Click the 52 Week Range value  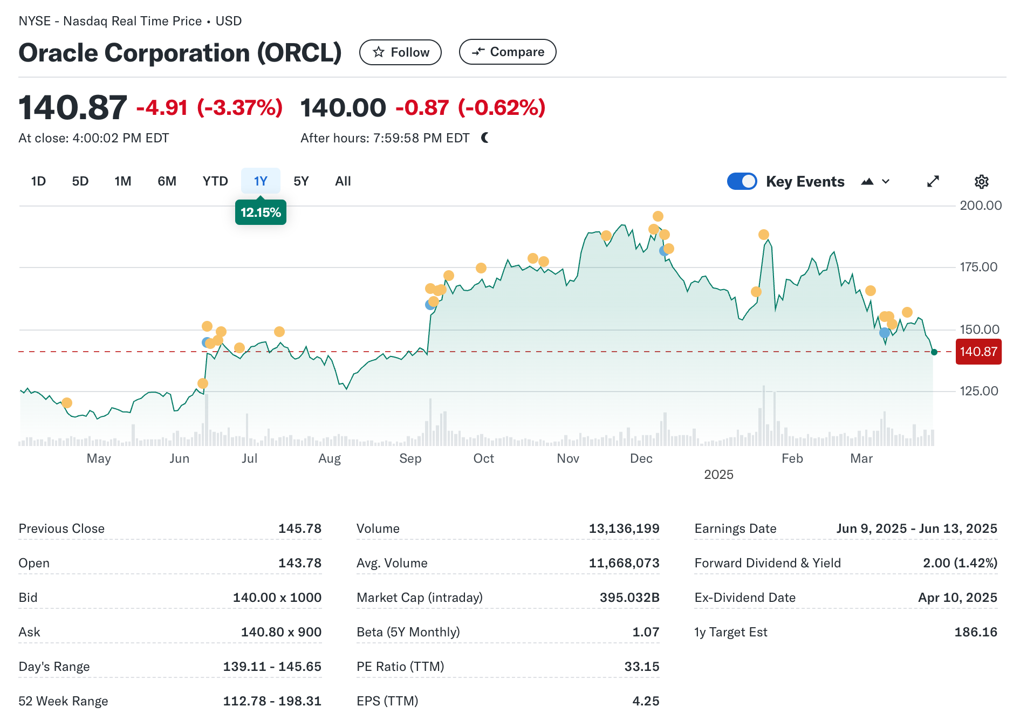pos(272,701)
